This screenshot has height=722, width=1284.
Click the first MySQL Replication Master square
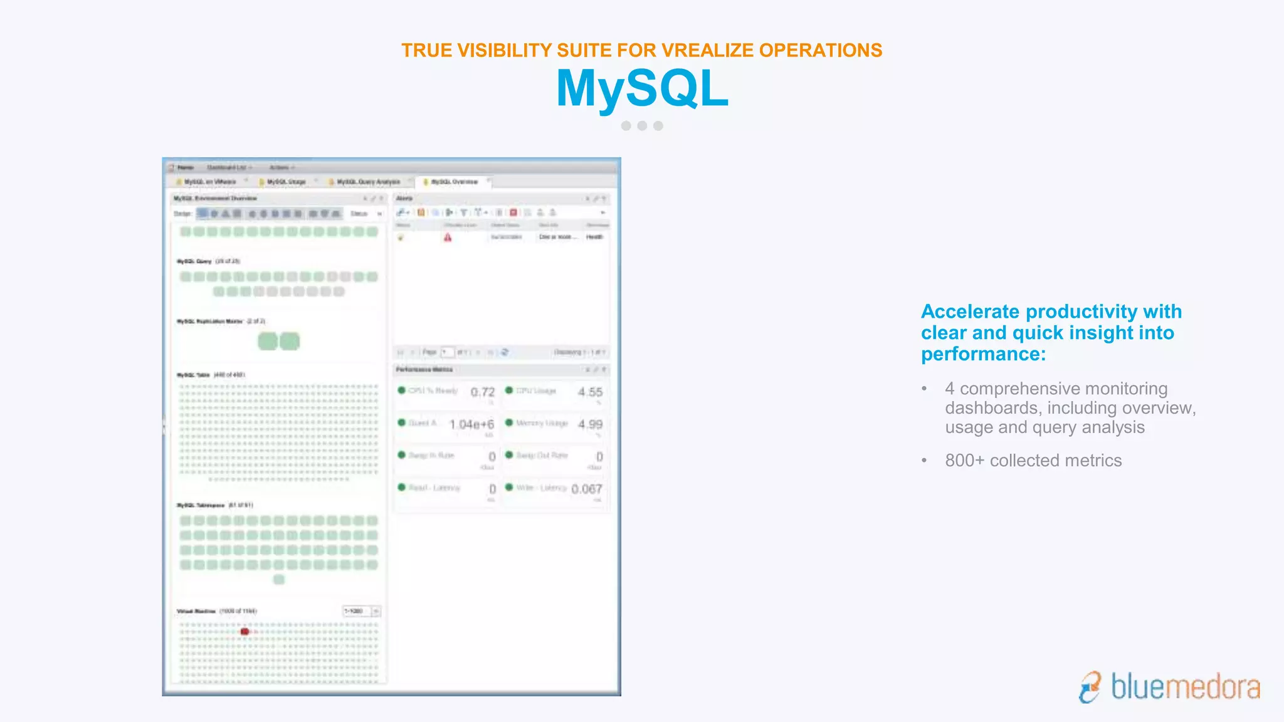pos(268,342)
